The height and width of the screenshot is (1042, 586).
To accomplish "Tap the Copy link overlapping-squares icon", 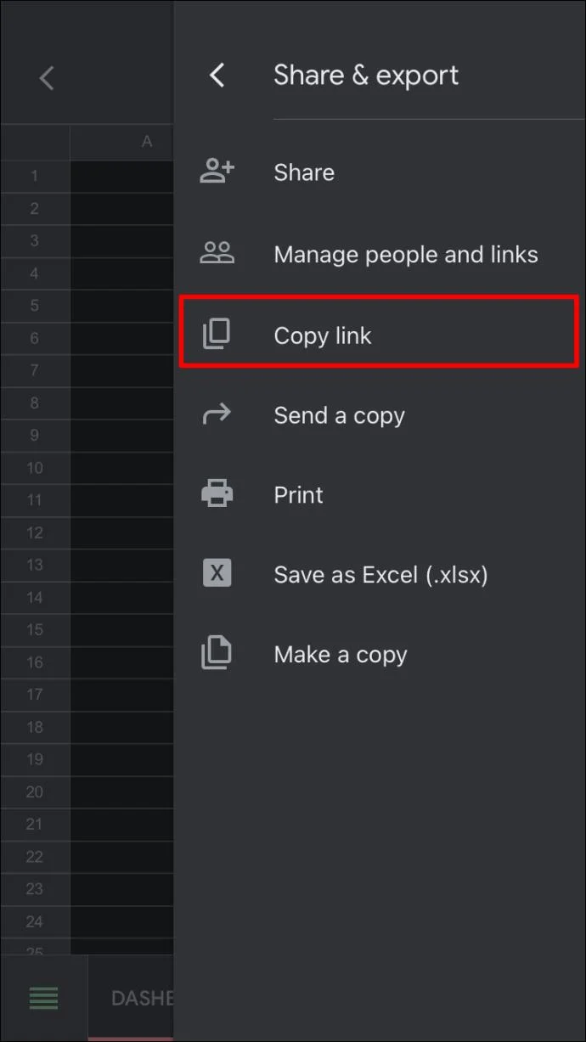I will [x=217, y=335].
